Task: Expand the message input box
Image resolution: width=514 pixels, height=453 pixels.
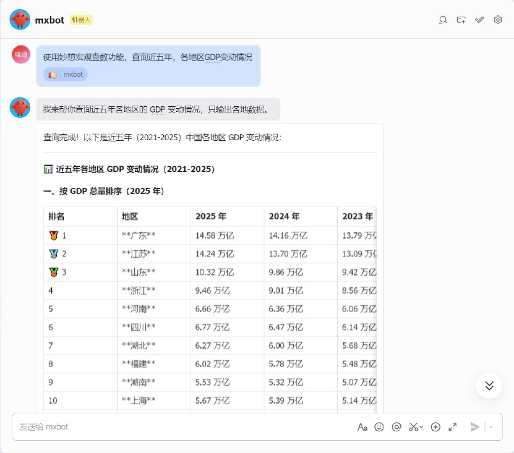Action: pyautogui.click(x=453, y=427)
